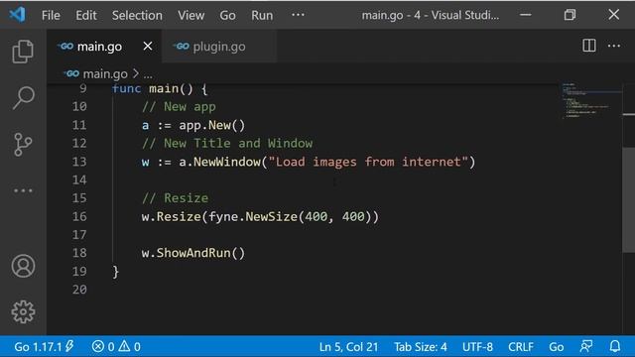Expand the breadcrumb symbol ellipsis
The image size is (635, 357).
148,74
